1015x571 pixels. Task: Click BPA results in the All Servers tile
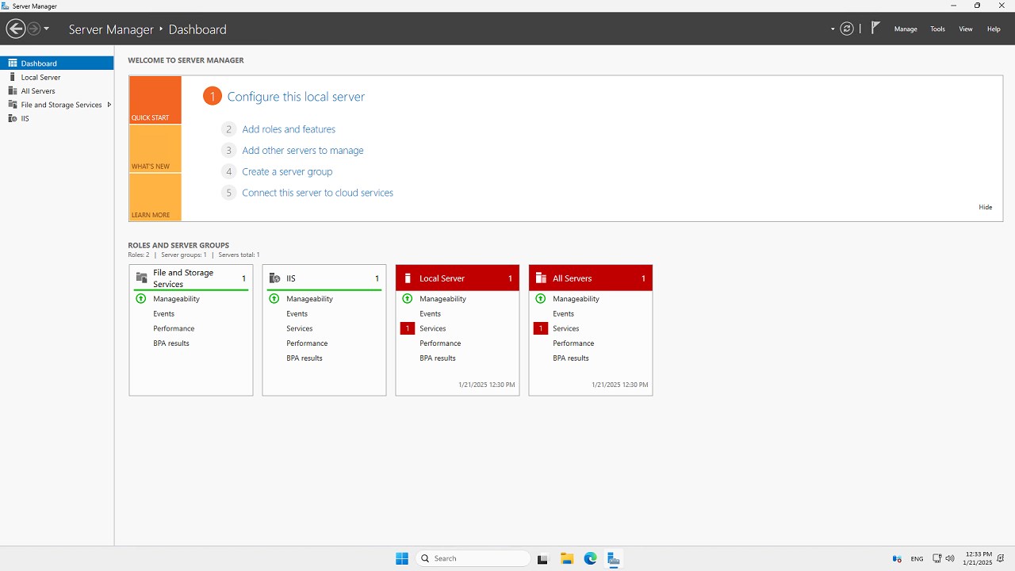pyautogui.click(x=571, y=358)
